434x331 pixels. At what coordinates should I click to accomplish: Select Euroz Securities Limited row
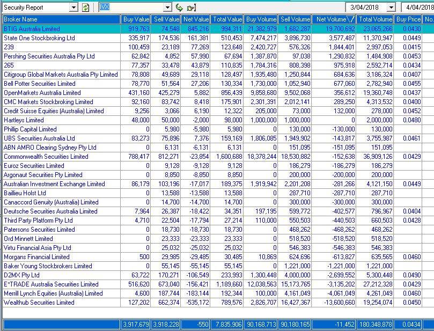click(x=218, y=166)
